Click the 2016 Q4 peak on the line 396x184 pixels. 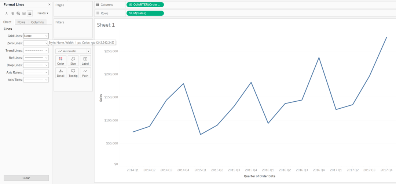319,58
